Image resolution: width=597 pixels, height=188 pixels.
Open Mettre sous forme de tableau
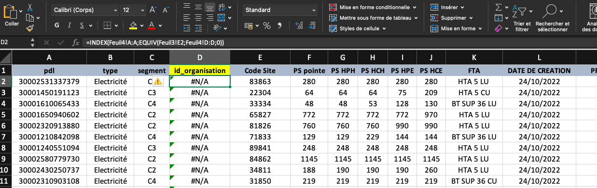tap(374, 18)
